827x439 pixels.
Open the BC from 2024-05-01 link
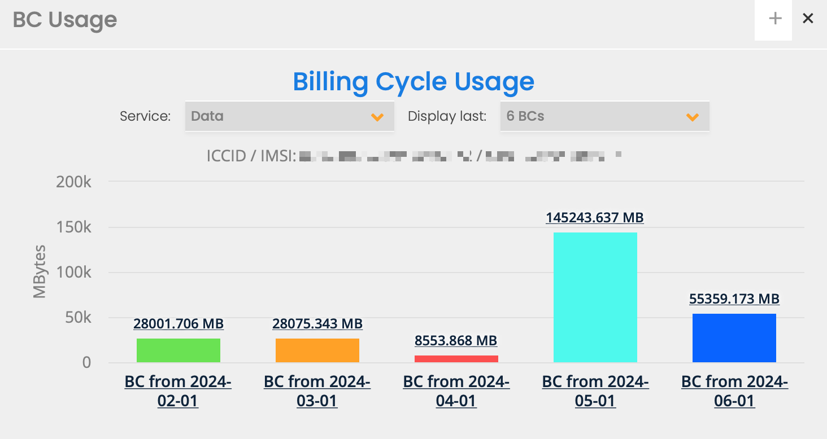[595, 391]
